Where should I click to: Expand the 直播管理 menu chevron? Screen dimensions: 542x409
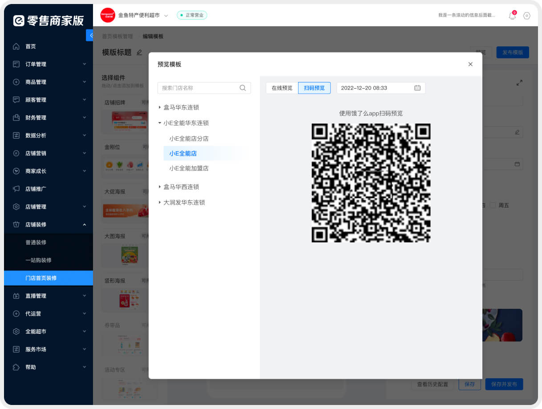coord(85,296)
